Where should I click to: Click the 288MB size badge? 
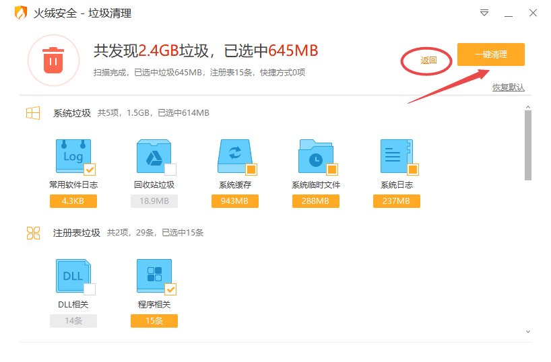pyautogui.click(x=315, y=201)
